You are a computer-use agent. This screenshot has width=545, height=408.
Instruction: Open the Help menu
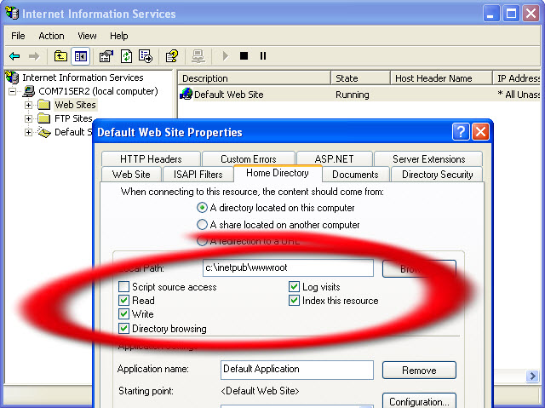point(119,36)
